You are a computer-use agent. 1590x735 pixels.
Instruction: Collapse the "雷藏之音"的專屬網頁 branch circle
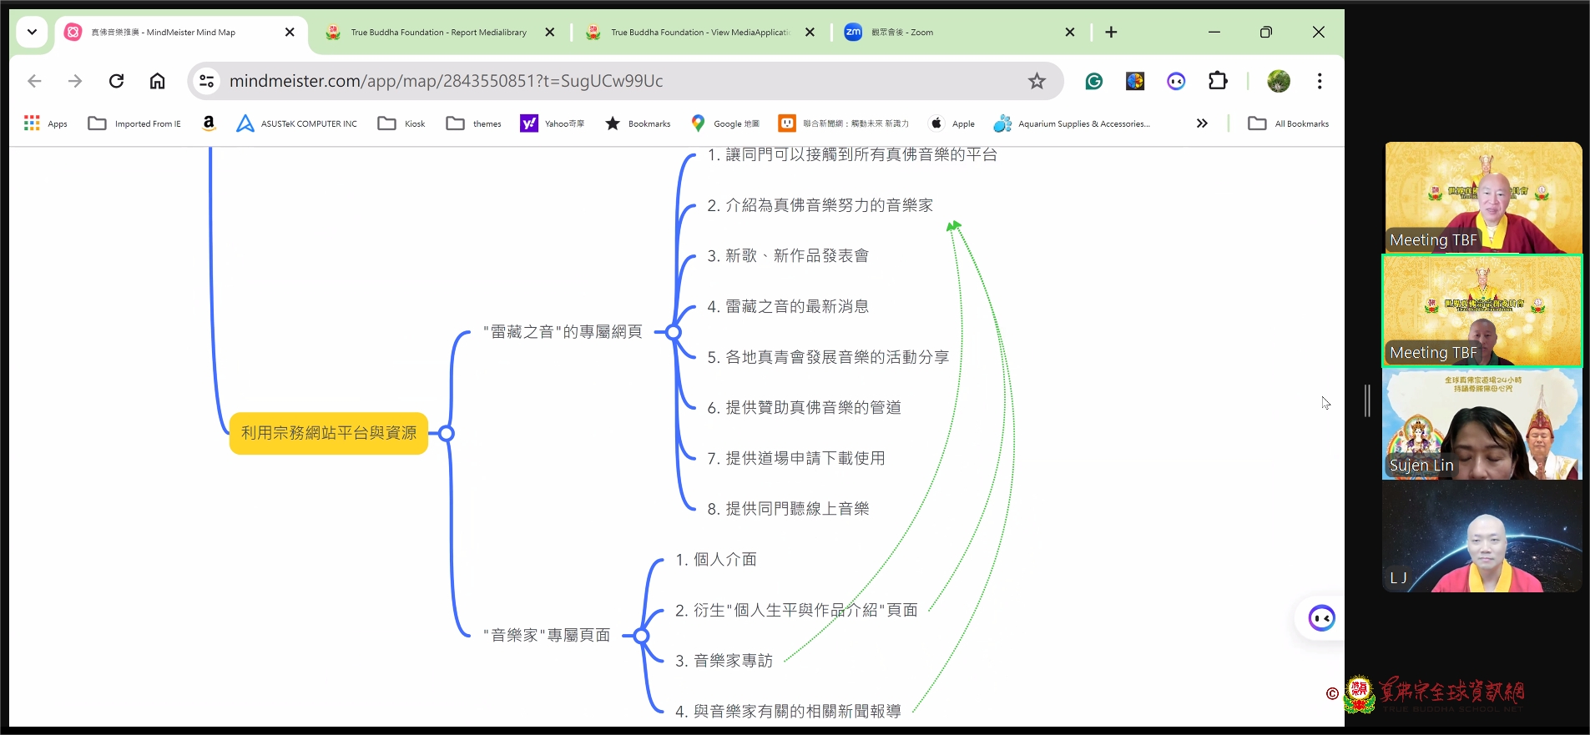[x=674, y=332]
